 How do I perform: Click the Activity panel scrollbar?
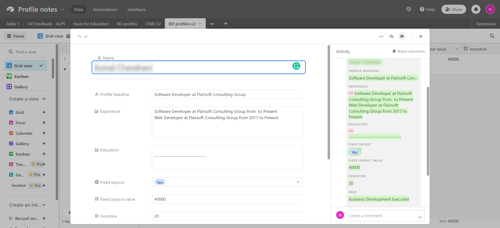click(x=428, y=131)
